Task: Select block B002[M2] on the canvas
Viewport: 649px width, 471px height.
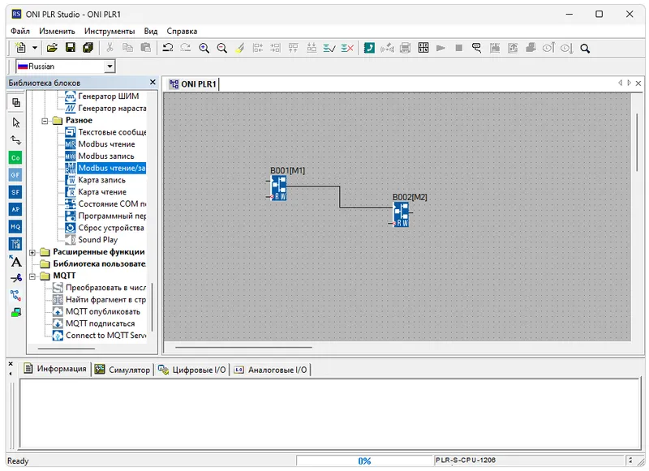Action: click(401, 215)
